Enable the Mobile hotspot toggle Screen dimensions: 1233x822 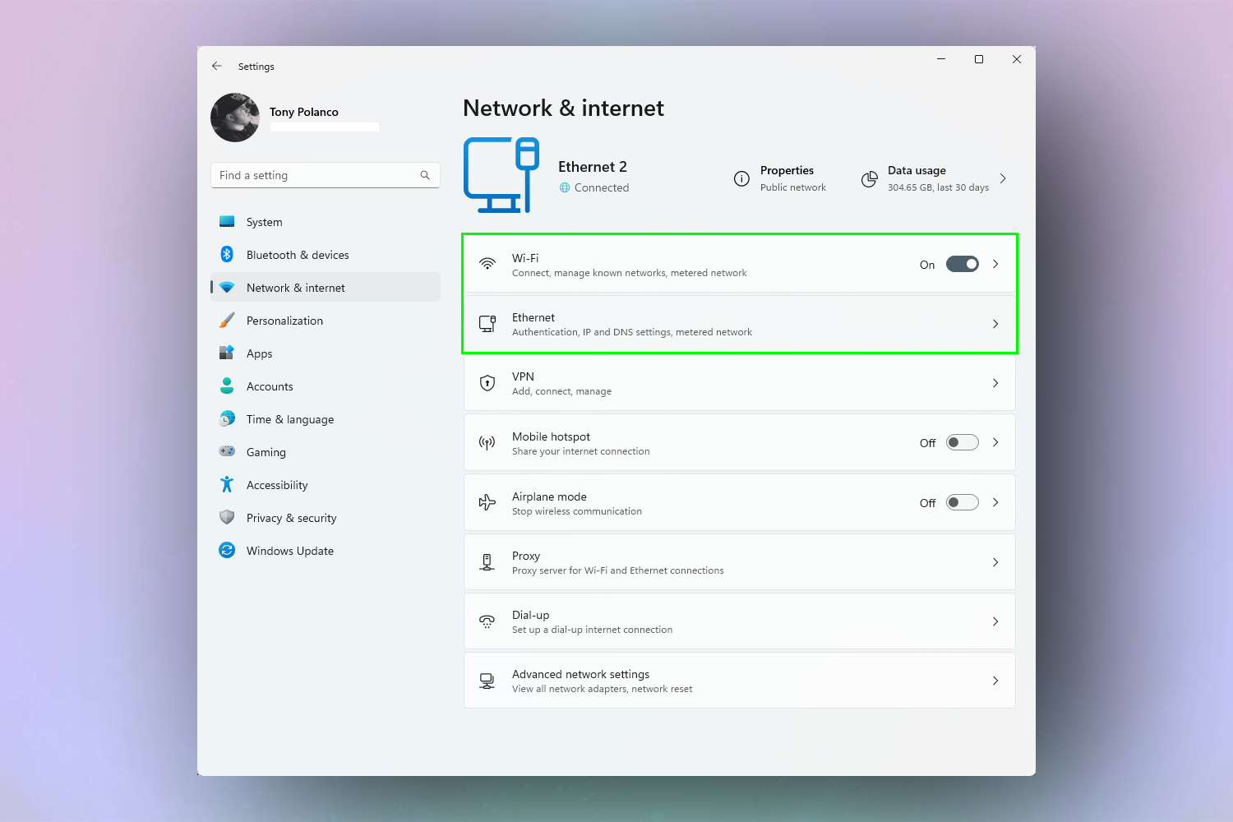click(962, 442)
